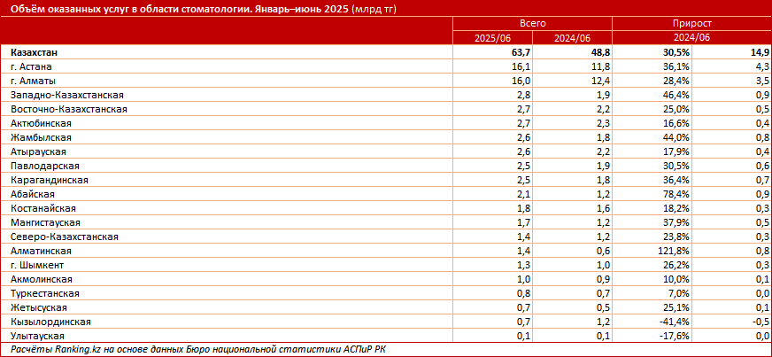Click the 14,9 absolute growth for Казахстан
772x357 pixels.
758,53
